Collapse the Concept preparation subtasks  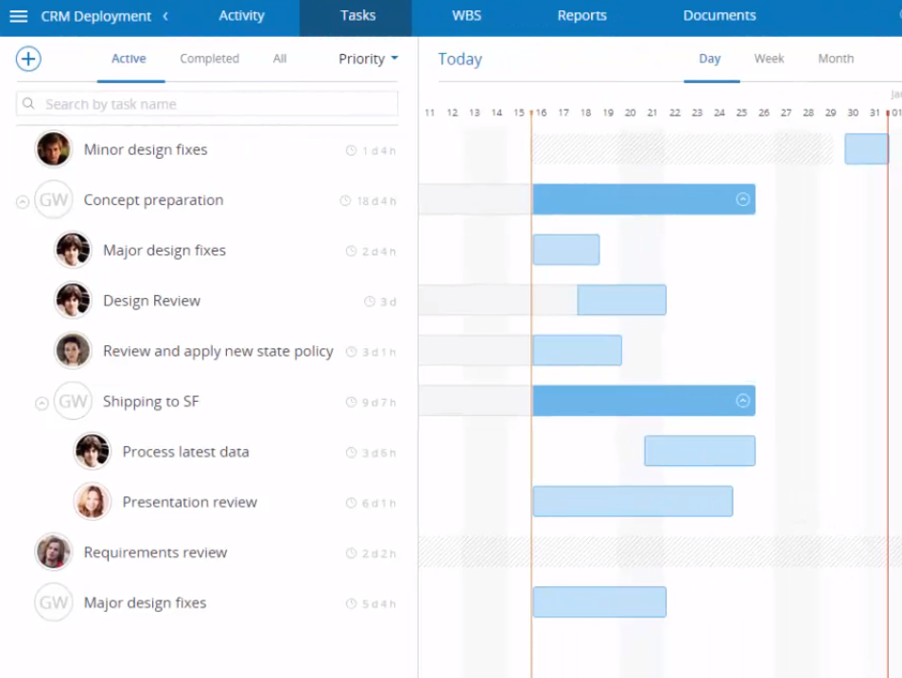(22, 200)
